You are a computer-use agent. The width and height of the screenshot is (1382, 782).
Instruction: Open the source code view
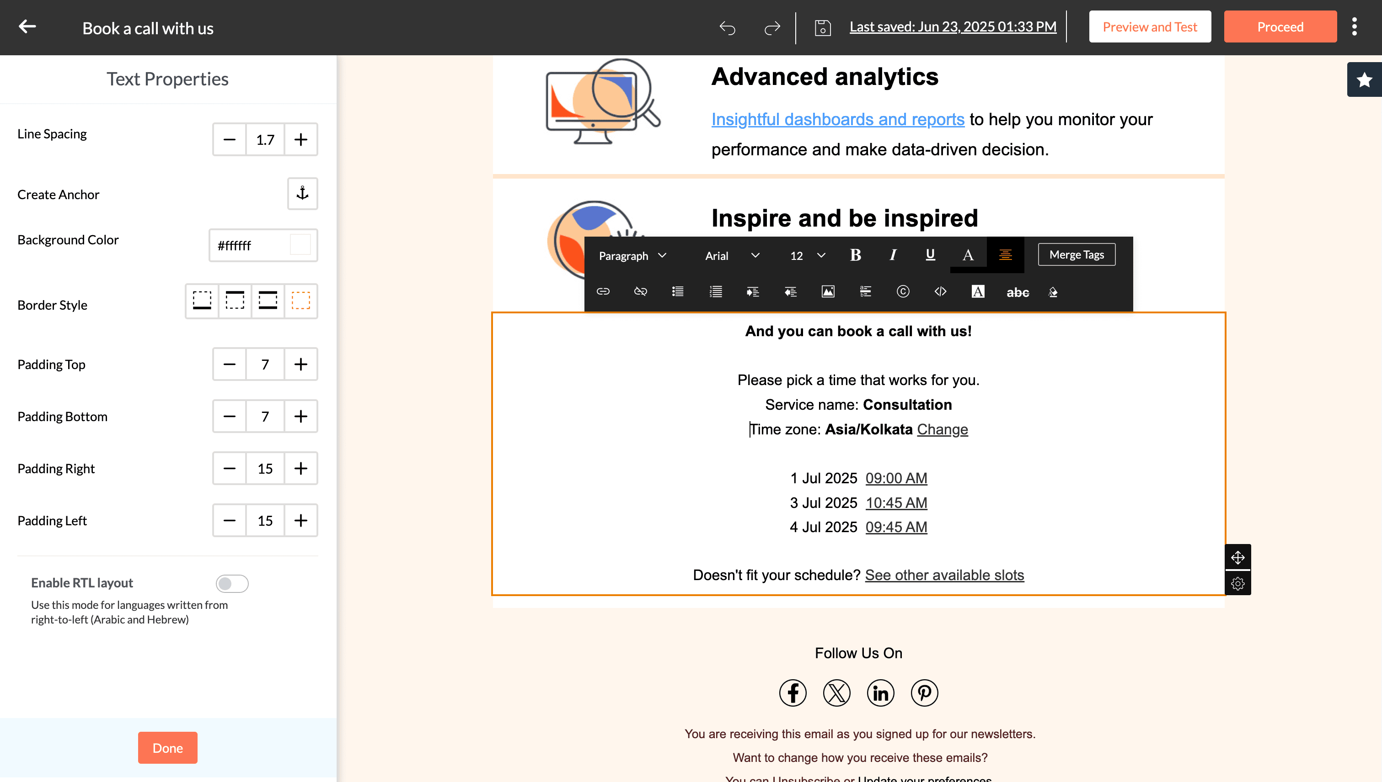coord(939,291)
